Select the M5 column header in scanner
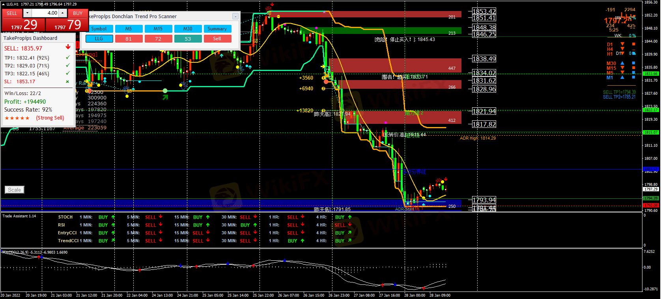This screenshot has width=661, height=299. coord(129,29)
